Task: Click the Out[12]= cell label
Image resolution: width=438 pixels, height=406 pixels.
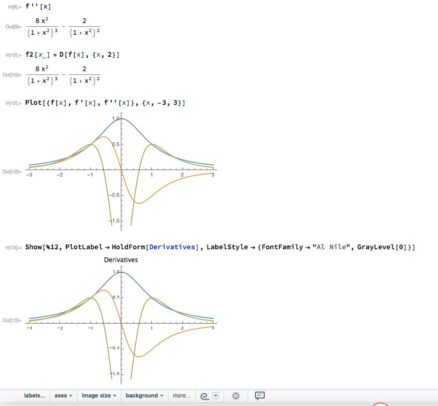Action: [x=12, y=172]
